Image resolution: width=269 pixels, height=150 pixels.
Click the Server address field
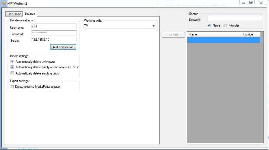click(54, 40)
